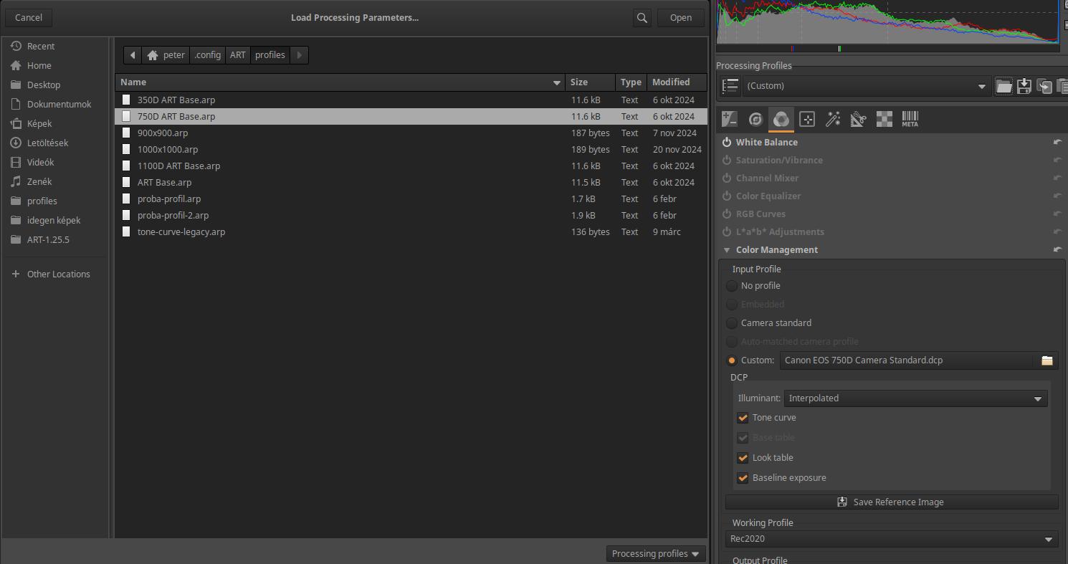This screenshot has height=564, width=1068.
Task: Open the Processing profiles file filter dropdown
Action: click(x=655, y=554)
